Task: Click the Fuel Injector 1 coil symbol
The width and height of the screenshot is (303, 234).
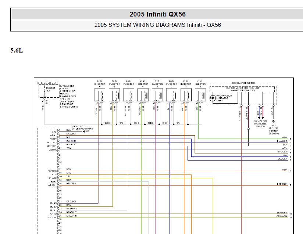Action: 129,95
